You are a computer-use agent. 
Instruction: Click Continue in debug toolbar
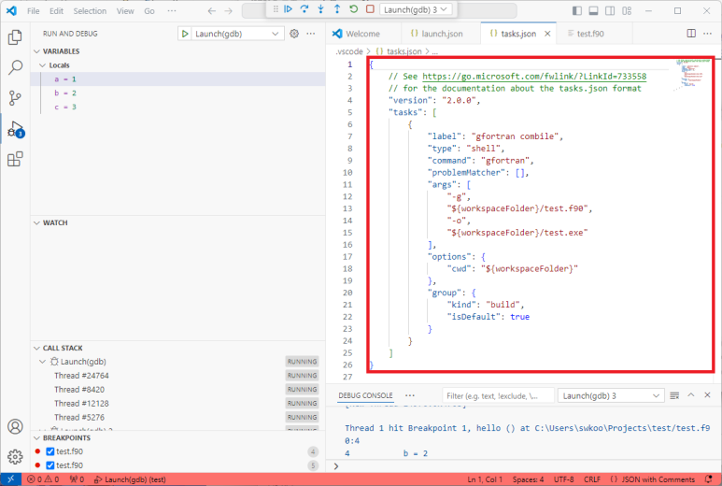pyautogui.click(x=289, y=9)
